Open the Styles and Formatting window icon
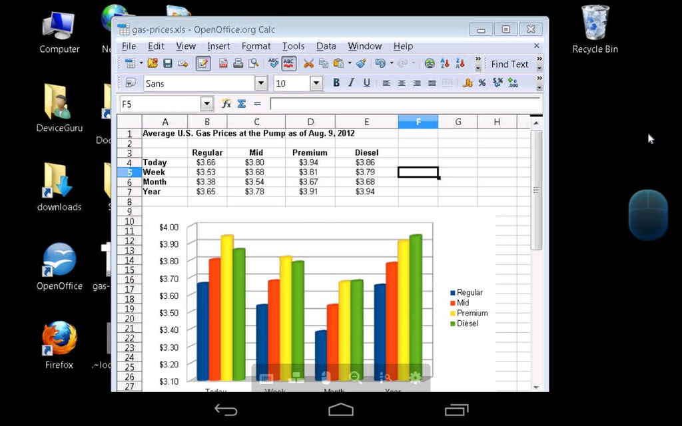 130,83
